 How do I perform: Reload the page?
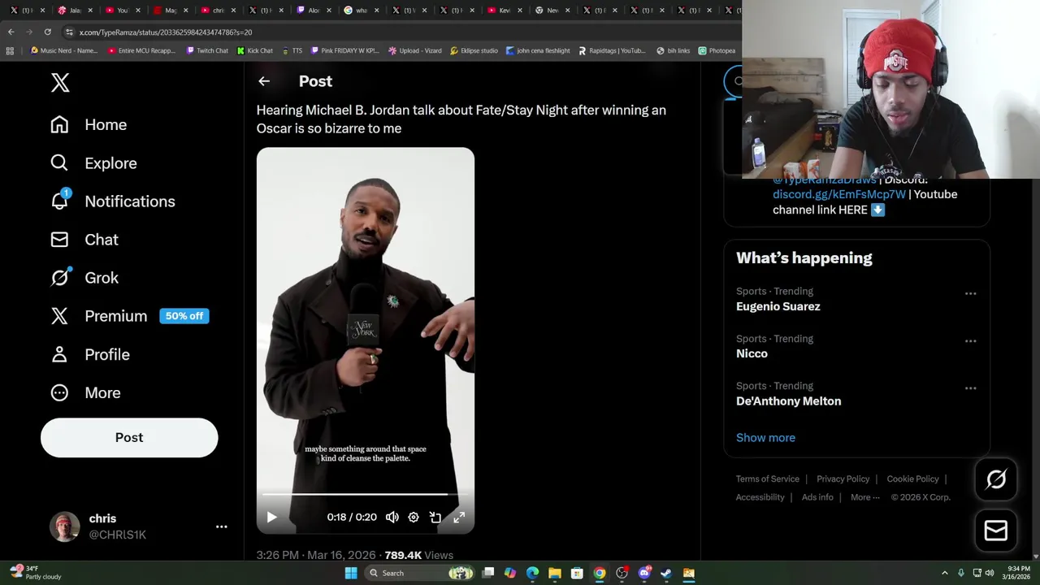48,32
